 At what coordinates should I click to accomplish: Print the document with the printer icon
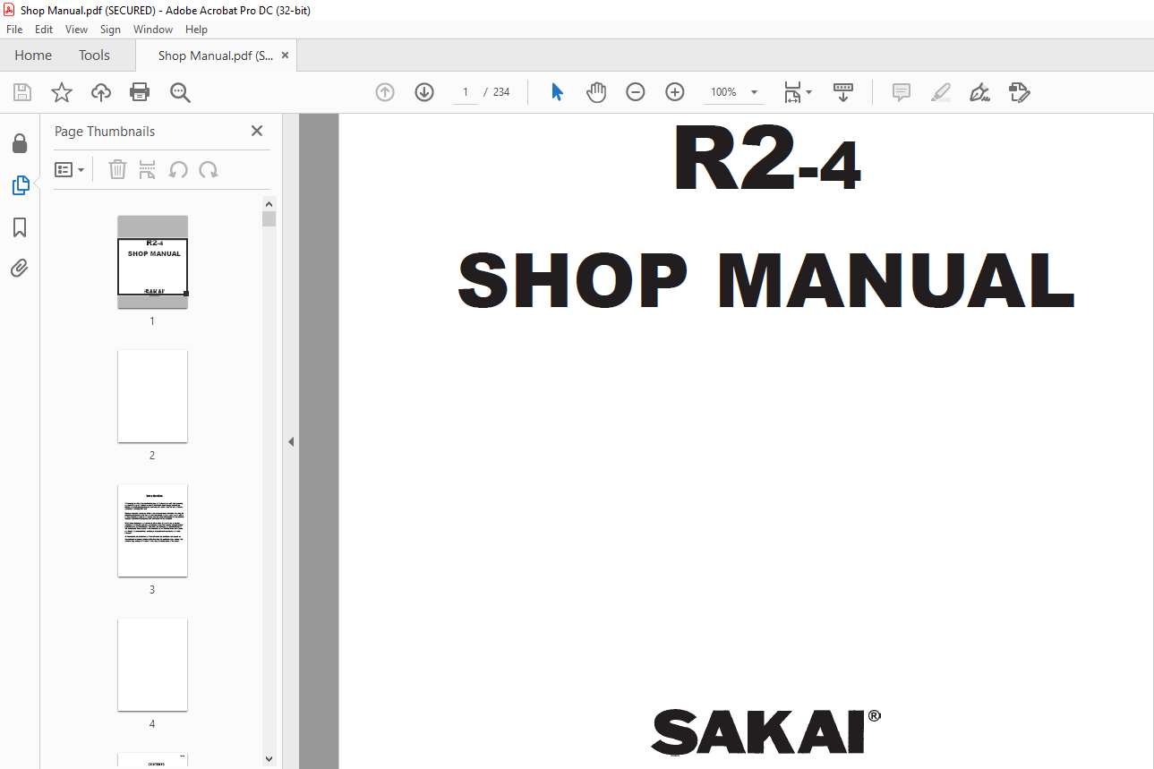140,92
